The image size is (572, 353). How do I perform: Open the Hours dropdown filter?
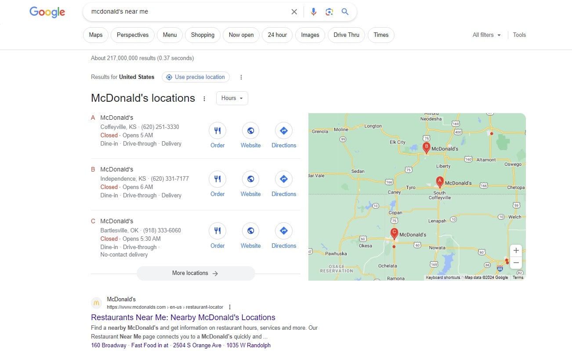click(x=232, y=98)
